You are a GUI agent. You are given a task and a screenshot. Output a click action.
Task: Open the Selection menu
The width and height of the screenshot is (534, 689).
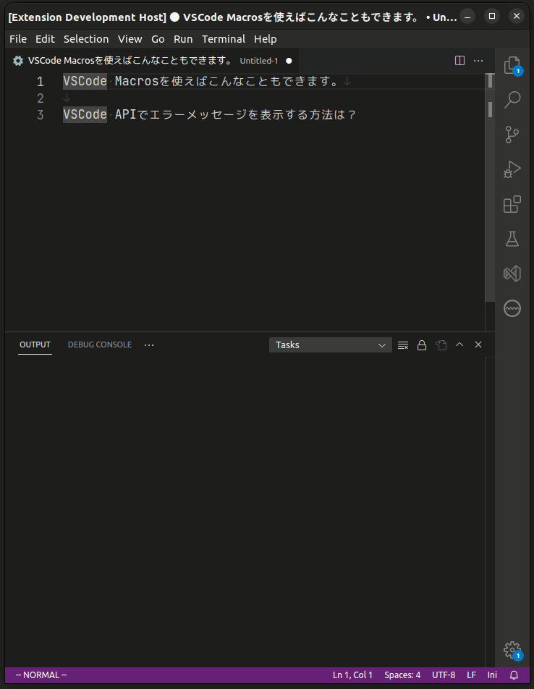86,39
